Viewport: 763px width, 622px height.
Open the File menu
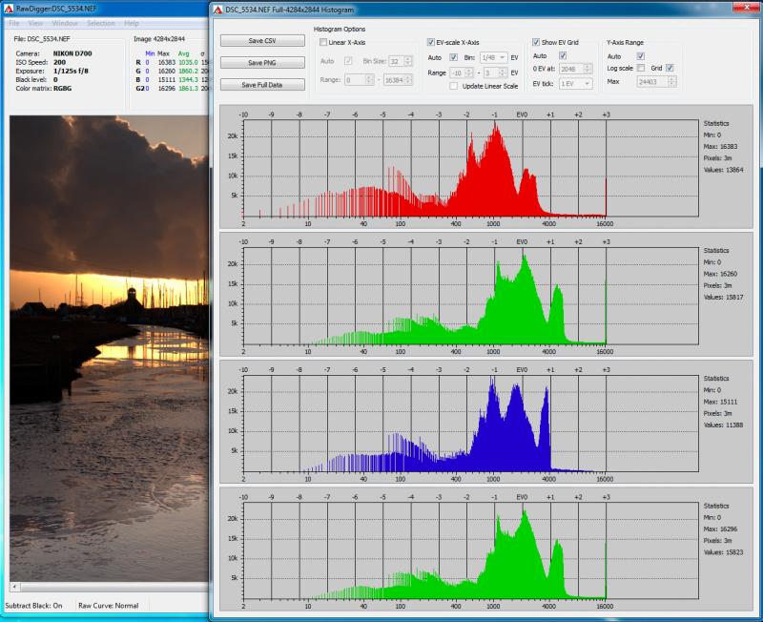(14, 23)
